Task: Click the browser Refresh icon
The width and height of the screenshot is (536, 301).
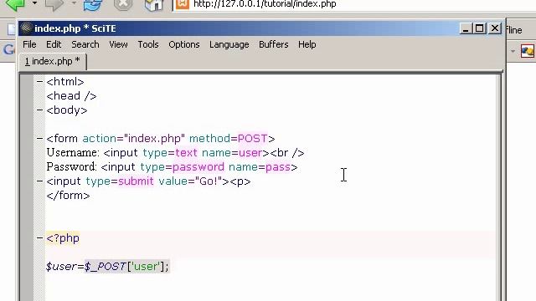Action: click(x=93, y=5)
